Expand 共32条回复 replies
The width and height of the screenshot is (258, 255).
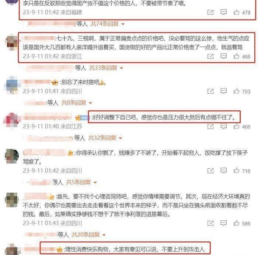[x=105, y=138]
